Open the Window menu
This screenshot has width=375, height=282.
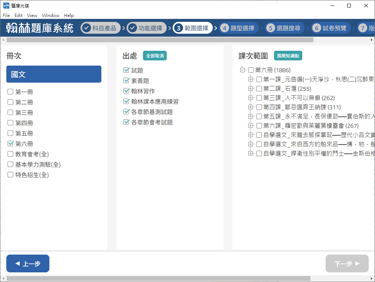[x=50, y=16]
